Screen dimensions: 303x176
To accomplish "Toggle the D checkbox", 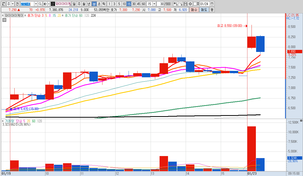I will (x=195, y=4).
